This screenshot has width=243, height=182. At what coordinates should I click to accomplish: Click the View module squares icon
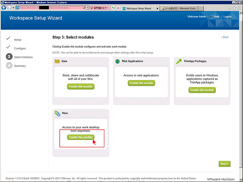pos(57,113)
